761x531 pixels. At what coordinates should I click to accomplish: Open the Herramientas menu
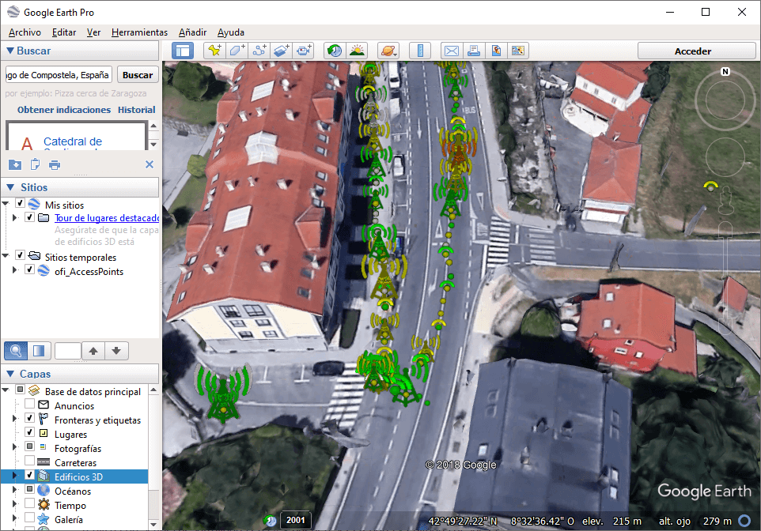coord(140,32)
